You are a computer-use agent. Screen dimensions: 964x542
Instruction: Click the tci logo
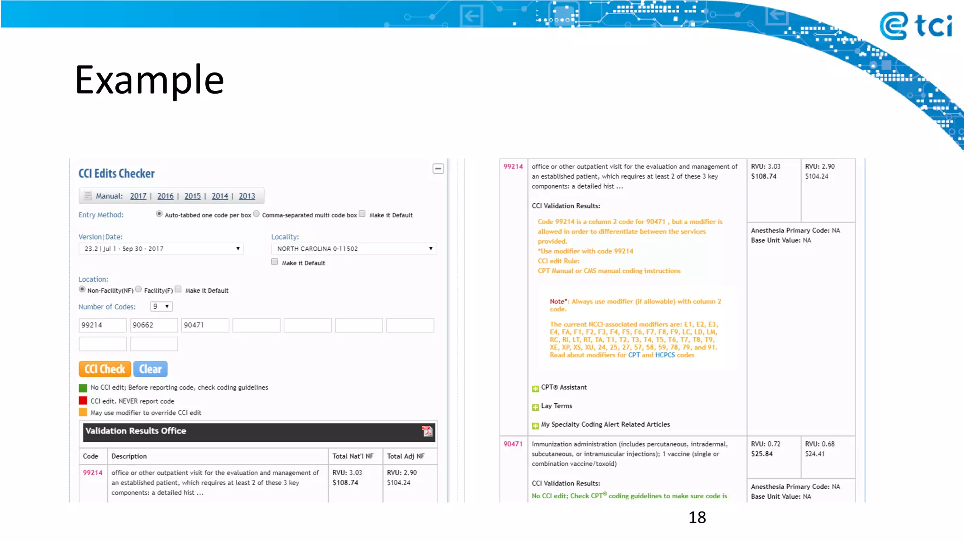coord(916,26)
